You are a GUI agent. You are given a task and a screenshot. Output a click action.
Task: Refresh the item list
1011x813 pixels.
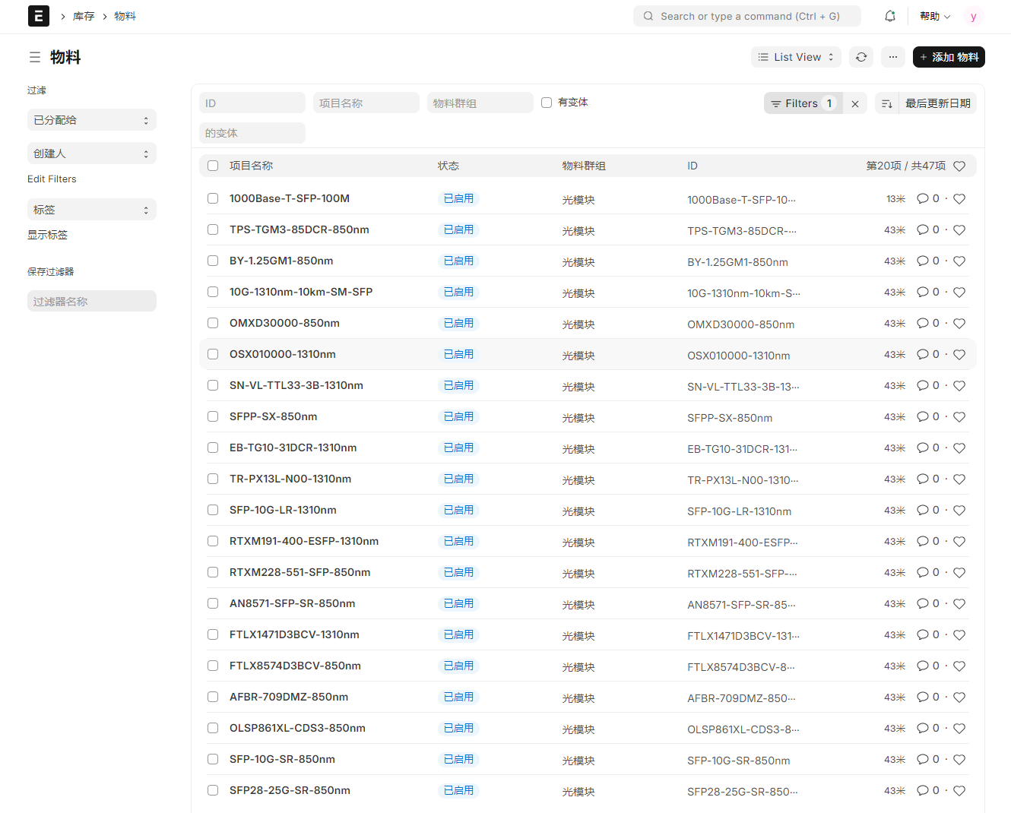(x=861, y=57)
